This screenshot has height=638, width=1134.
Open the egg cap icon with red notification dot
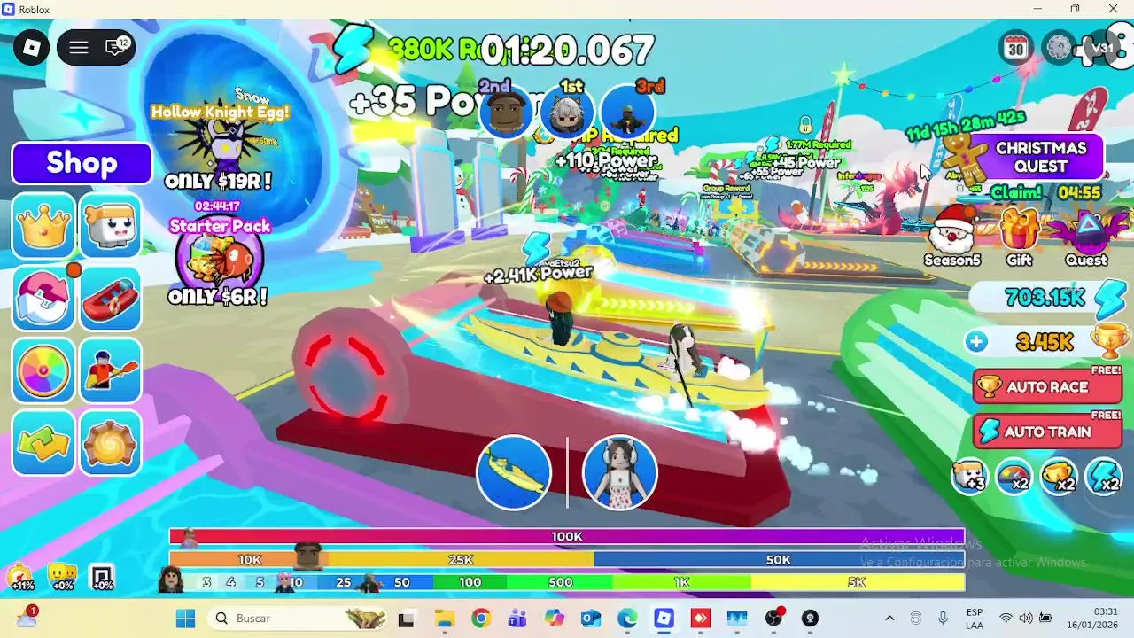(43, 298)
